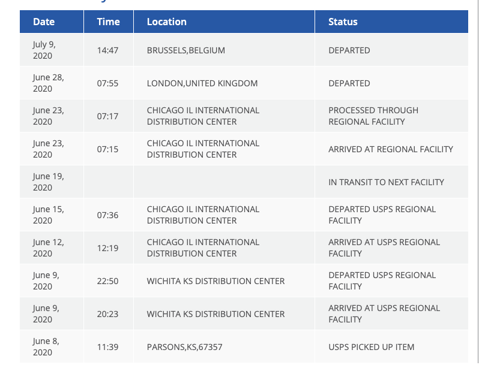Select the LONDON,UNITED KINGDOM location entry
479x371 pixels.
coord(202,83)
